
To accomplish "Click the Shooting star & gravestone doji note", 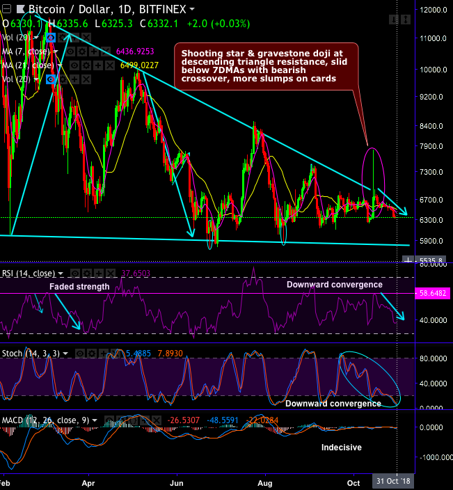I will tap(267, 66).
